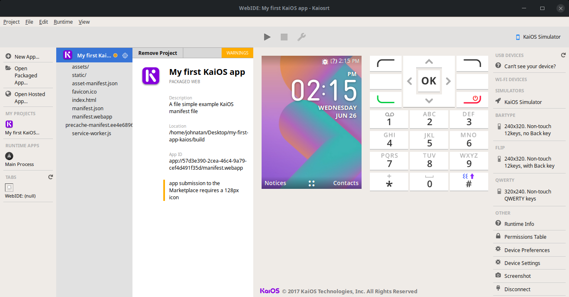Image resolution: width=569 pixels, height=297 pixels.
Task: Open the Runtime menu
Action: (x=63, y=22)
